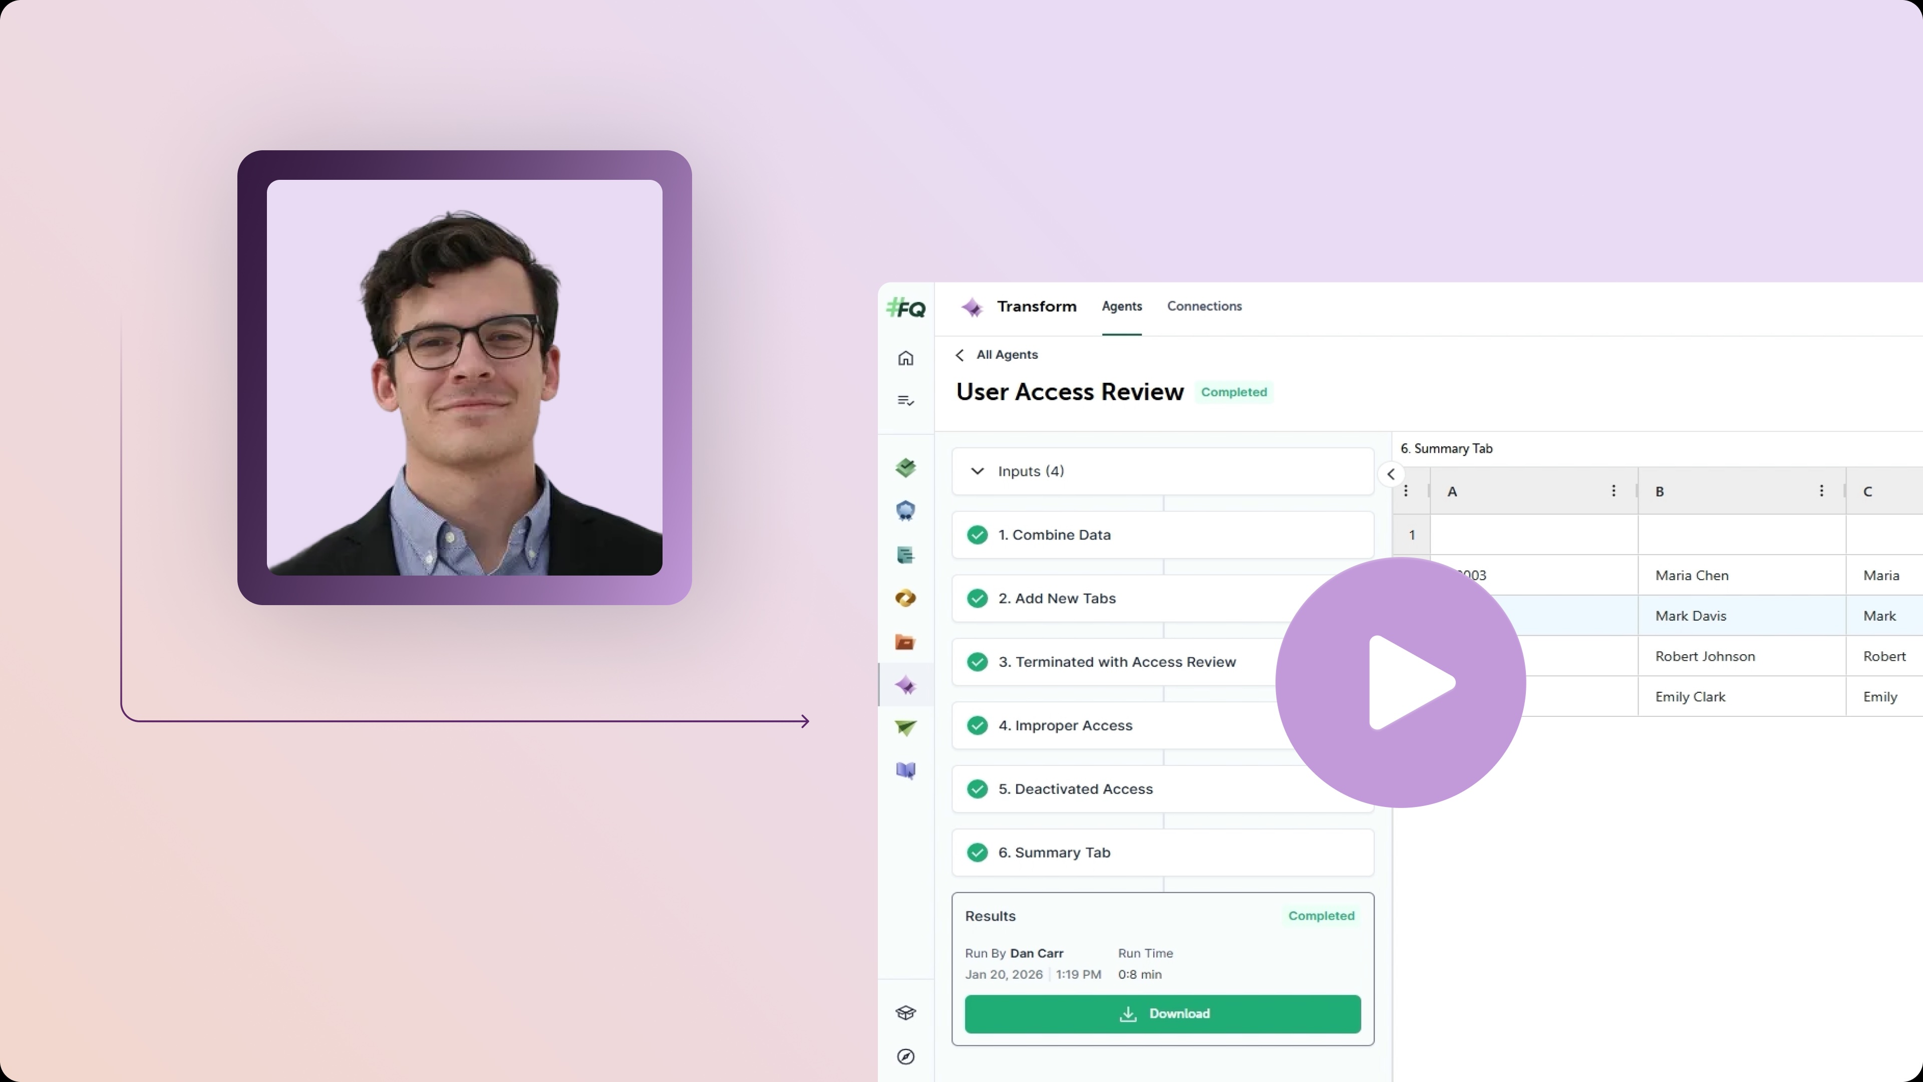The width and height of the screenshot is (1923, 1082).
Task: Switch to the Connections tab
Action: (1204, 306)
